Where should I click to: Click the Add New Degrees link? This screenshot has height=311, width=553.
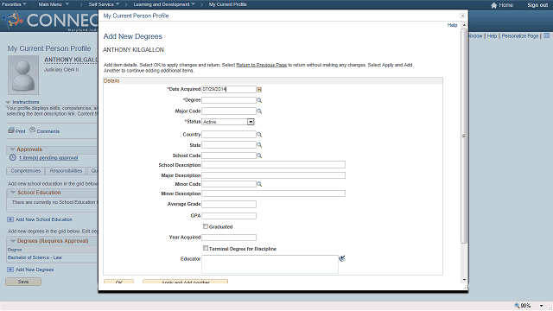tap(35, 270)
